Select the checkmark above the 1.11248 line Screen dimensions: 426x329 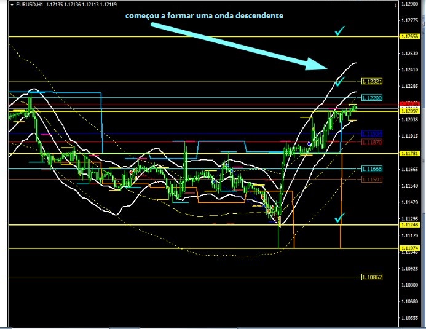point(339,218)
